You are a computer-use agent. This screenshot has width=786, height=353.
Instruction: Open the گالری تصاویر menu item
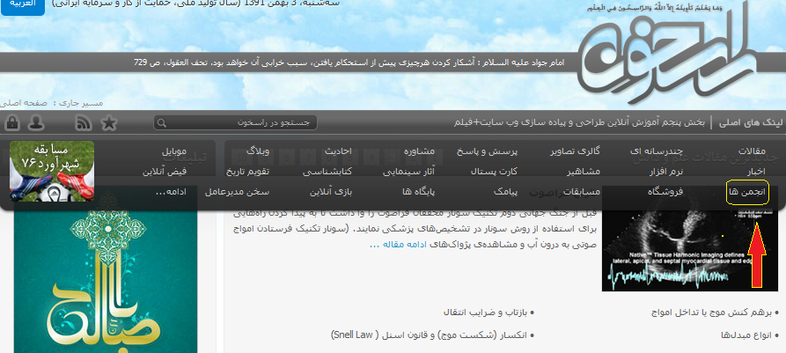pyautogui.click(x=575, y=151)
